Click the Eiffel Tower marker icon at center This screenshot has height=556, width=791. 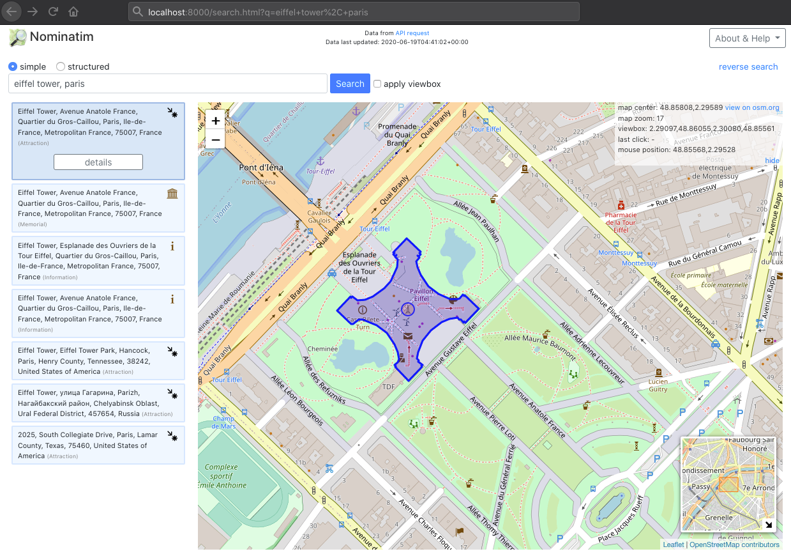click(x=408, y=310)
